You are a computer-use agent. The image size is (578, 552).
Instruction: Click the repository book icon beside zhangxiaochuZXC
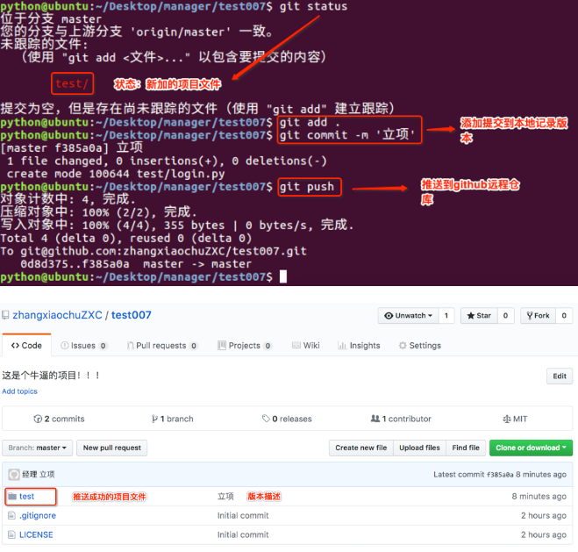[5, 316]
